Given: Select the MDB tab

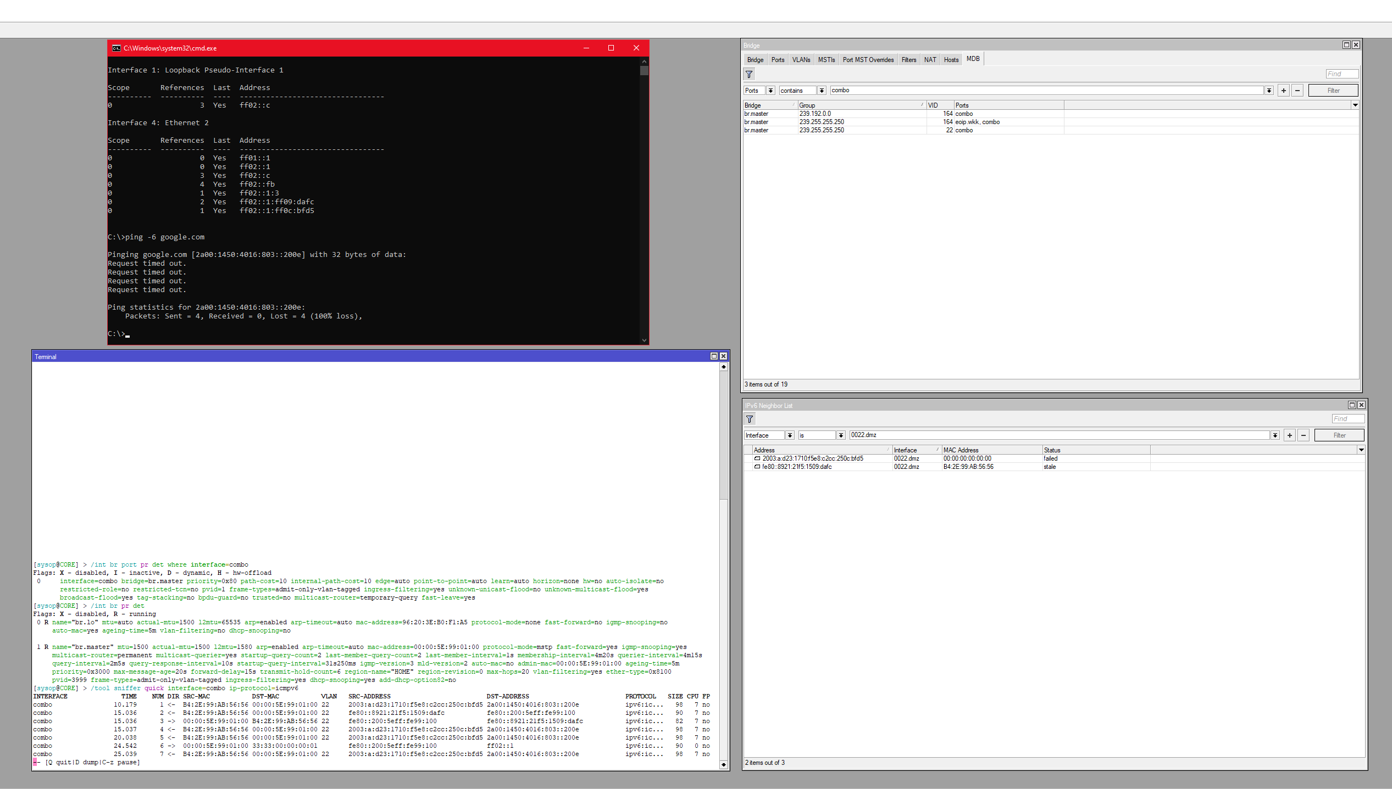Looking at the screenshot, I should (x=973, y=59).
